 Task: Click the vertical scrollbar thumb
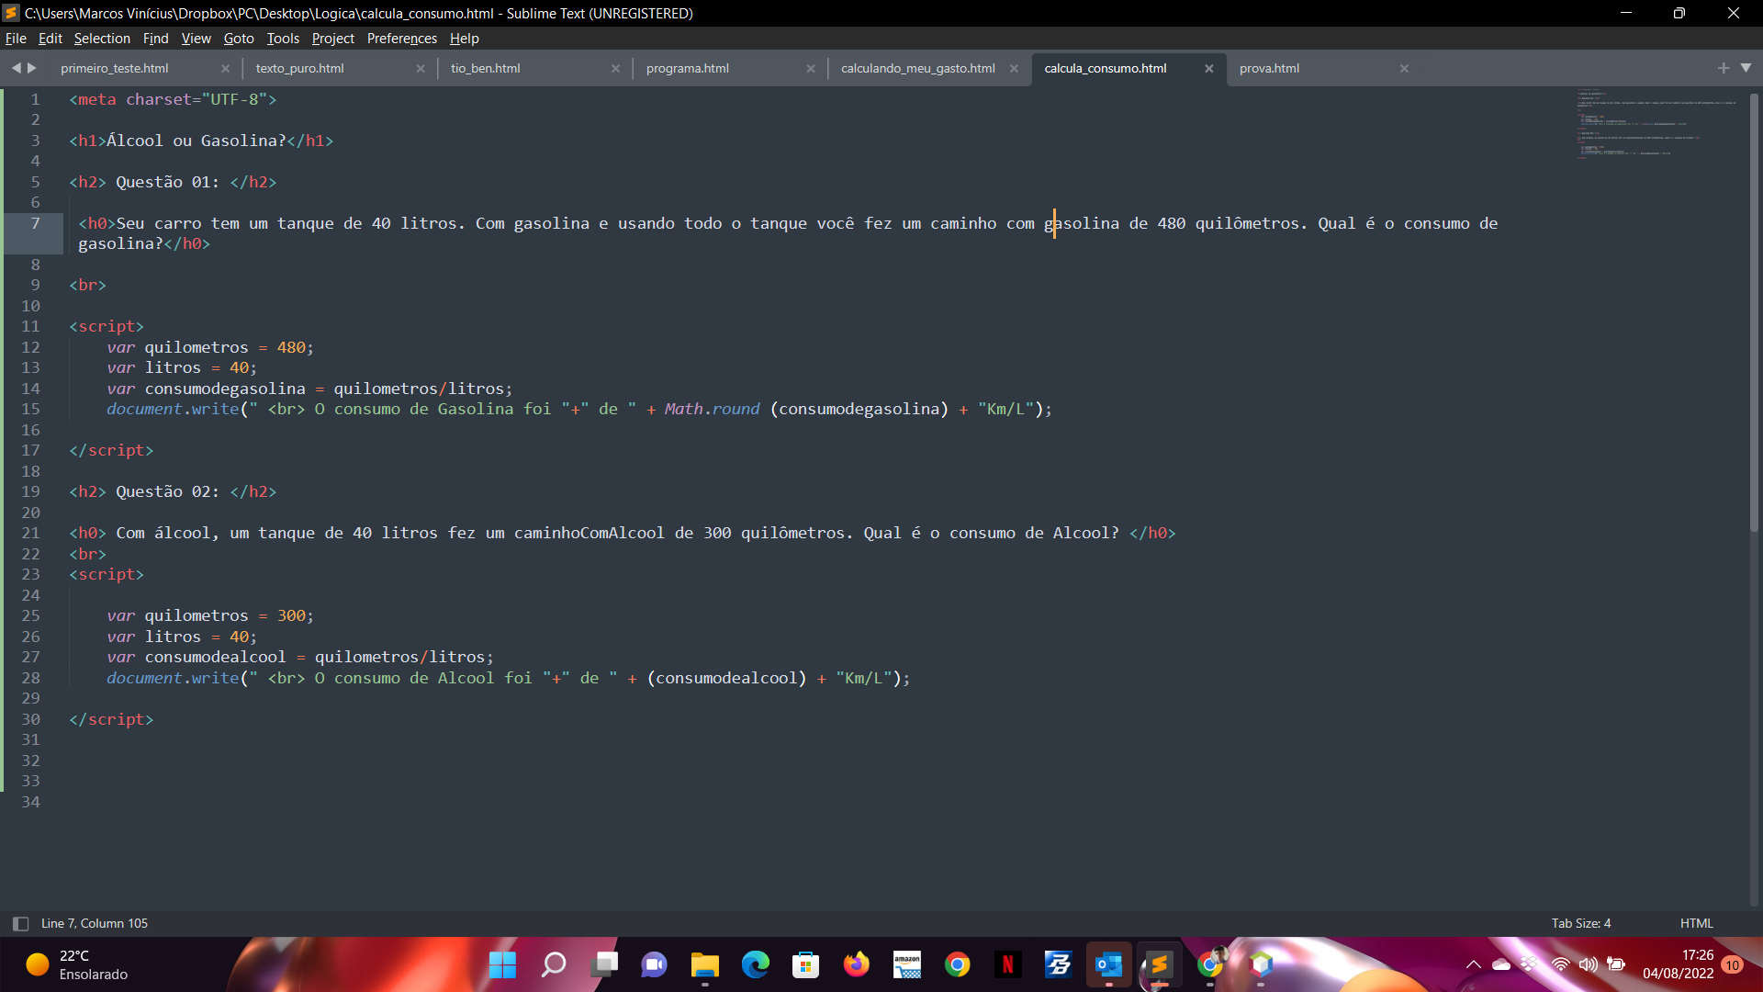1754,312
